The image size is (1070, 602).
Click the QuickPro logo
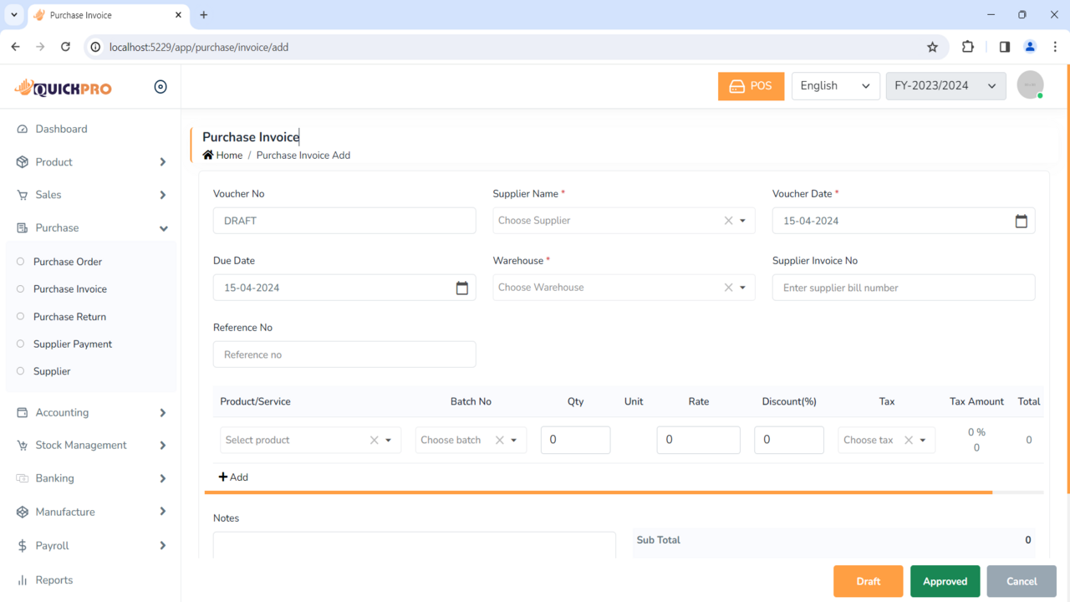pos(63,87)
